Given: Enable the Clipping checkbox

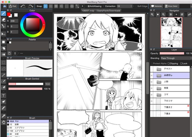Looking at the screenshot, I should pos(169,64).
